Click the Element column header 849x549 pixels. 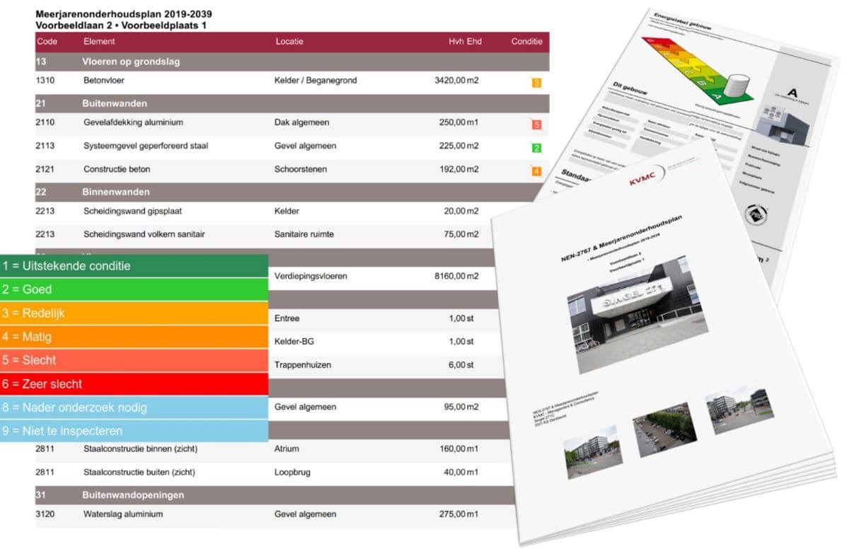[x=99, y=42]
